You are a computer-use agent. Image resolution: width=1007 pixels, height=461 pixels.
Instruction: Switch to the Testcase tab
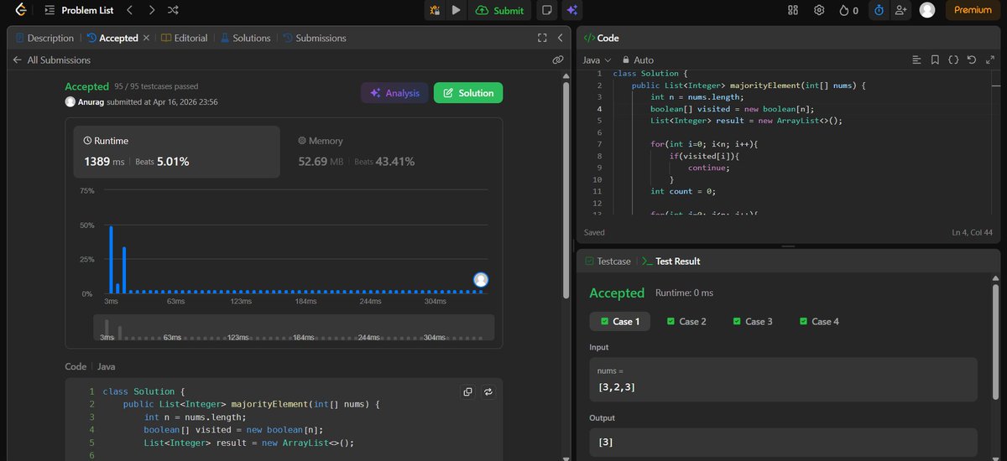click(608, 262)
